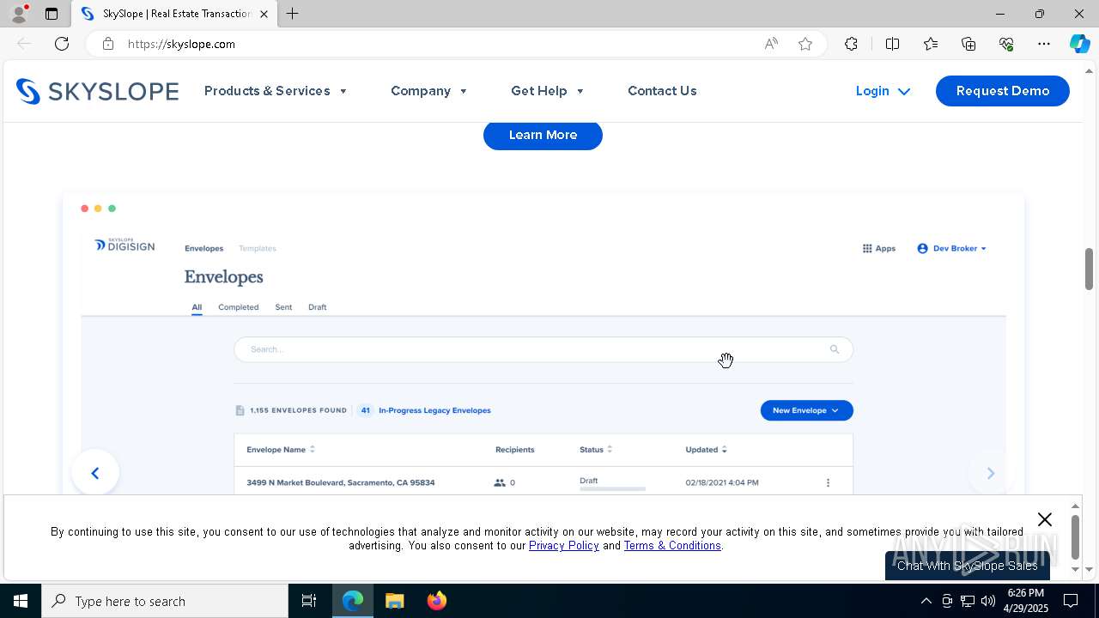
Task: Click the search magnifier in Envelopes
Action: click(835, 349)
